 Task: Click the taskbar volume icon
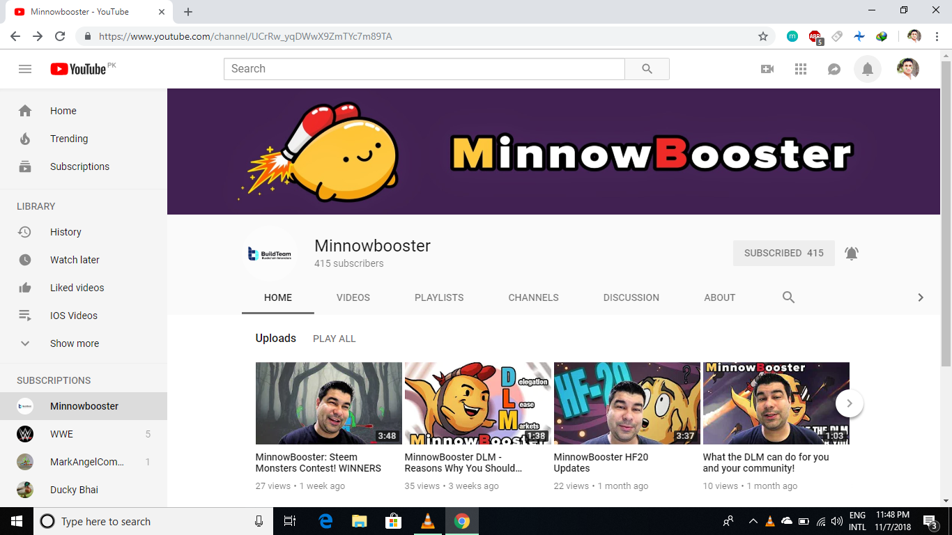tap(837, 521)
